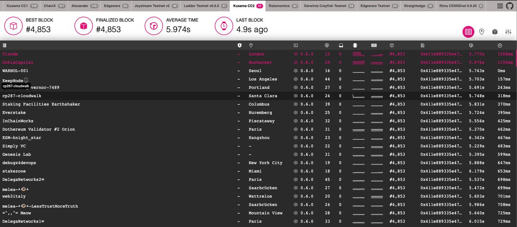Image resolution: width=517 pixels, height=227 pixels.
Task: Open the map view pin icon
Action: click(x=482, y=32)
